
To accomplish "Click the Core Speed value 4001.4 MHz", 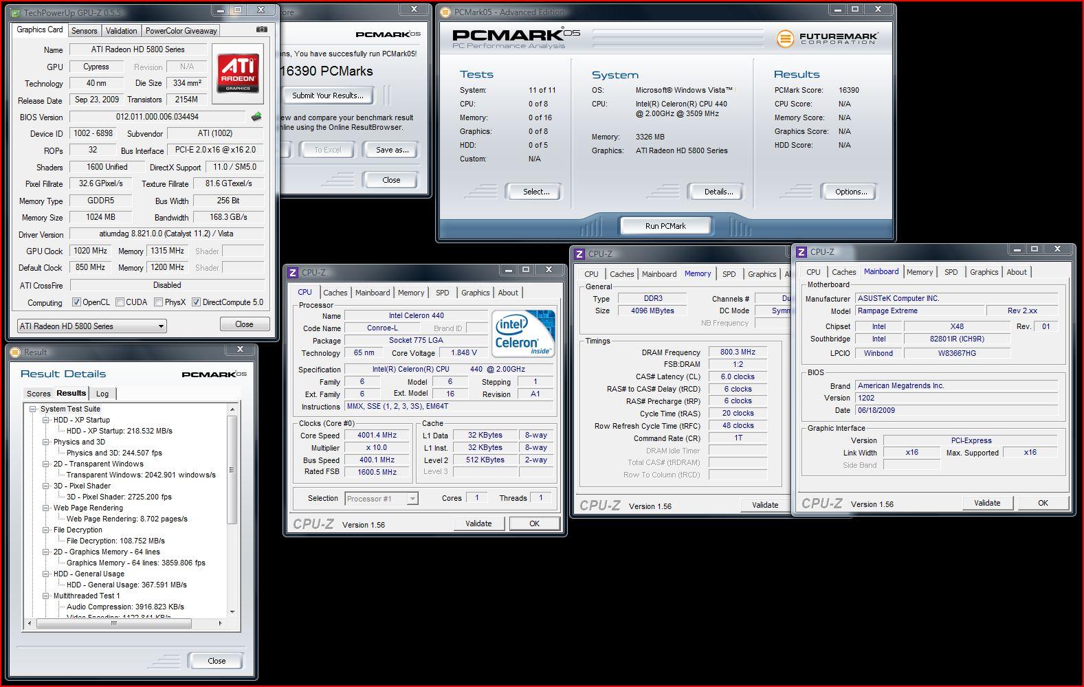I will pyautogui.click(x=377, y=436).
